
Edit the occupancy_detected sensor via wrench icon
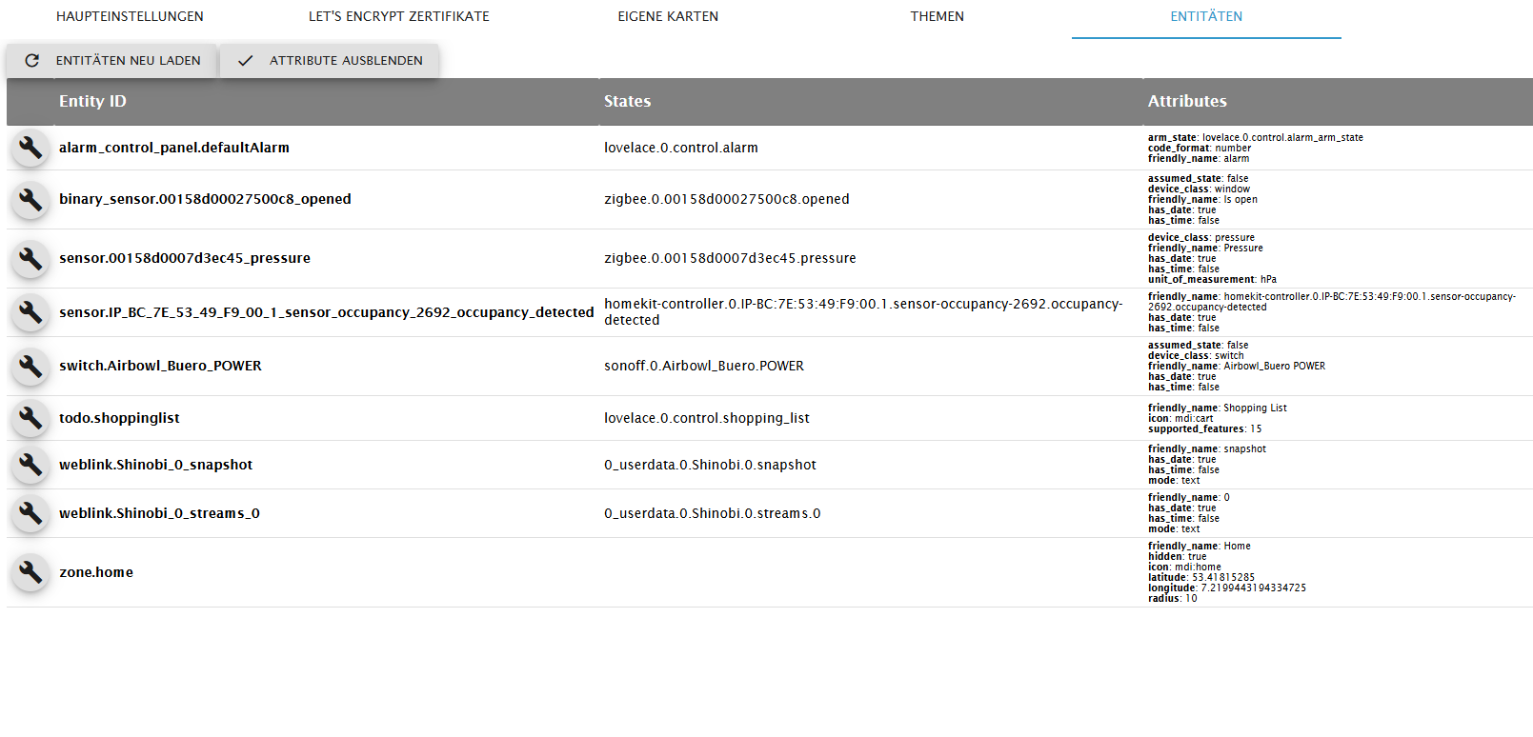point(30,311)
